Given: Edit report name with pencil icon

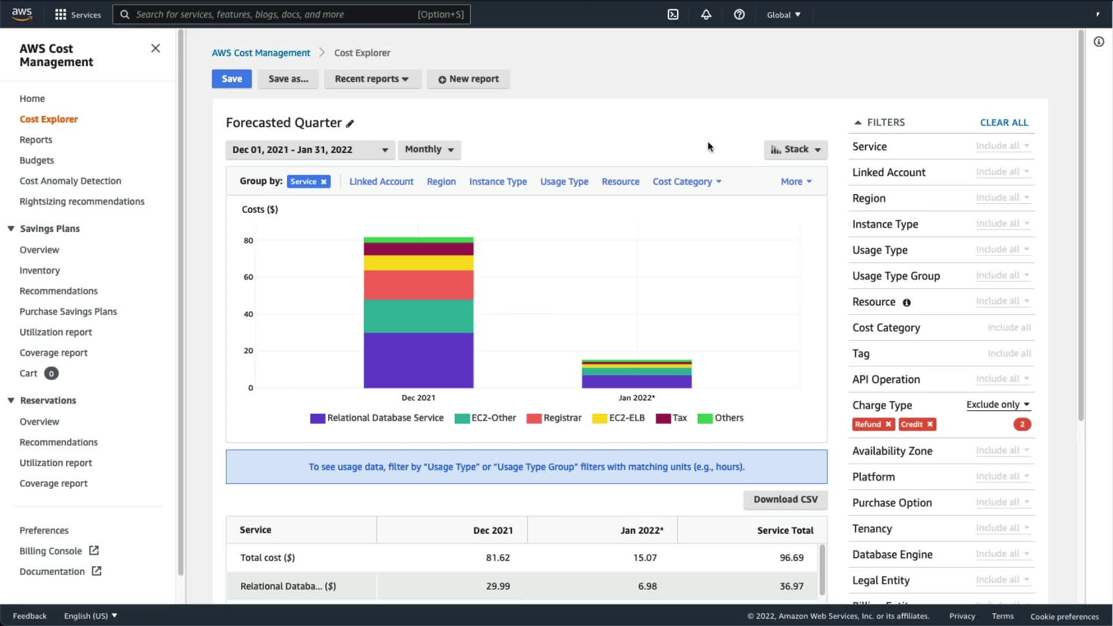Looking at the screenshot, I should click(350, 123).
